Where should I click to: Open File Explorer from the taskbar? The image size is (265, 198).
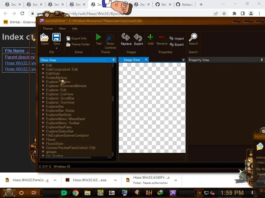tap(87, 193)
